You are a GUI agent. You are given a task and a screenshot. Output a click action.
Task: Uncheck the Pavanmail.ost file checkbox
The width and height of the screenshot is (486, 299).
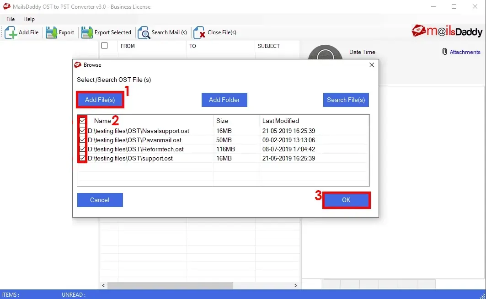(82, 140)
